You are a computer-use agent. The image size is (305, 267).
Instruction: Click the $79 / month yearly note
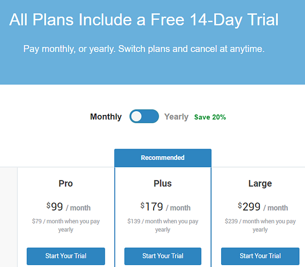66,225
